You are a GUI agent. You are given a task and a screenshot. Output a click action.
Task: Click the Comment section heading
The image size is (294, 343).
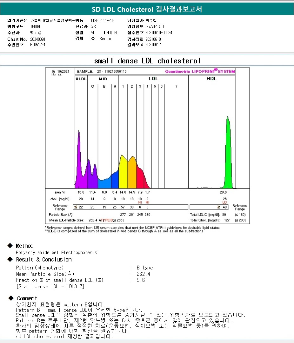coord(27,298)
